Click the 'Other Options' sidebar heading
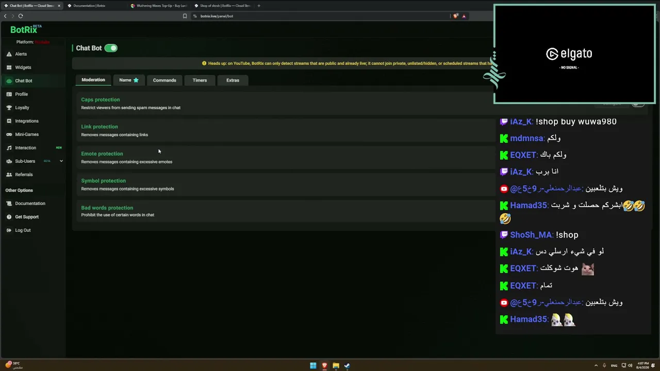The width and height of the screenshot is (660, 371). (x=19, y=190)
